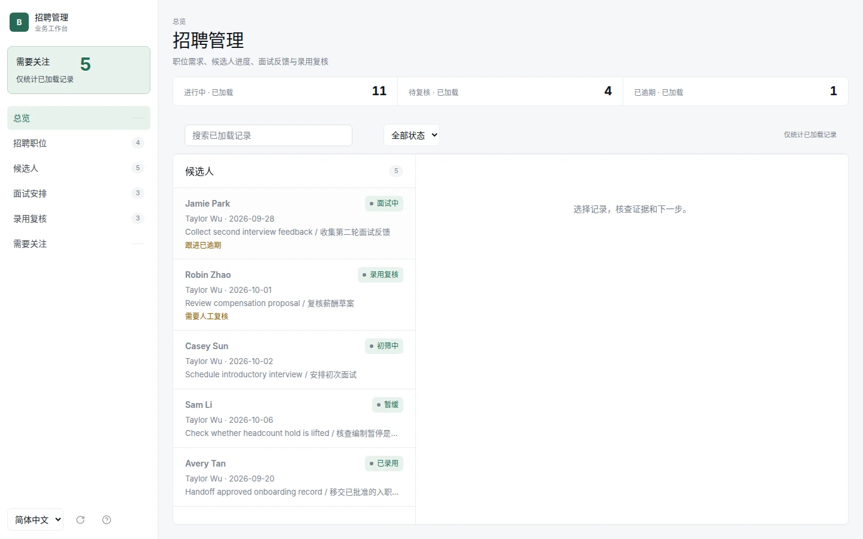The width and height of the screenshot is (863, 539).
Task: Click the green B workspace logo
Action: pos(19,22)
